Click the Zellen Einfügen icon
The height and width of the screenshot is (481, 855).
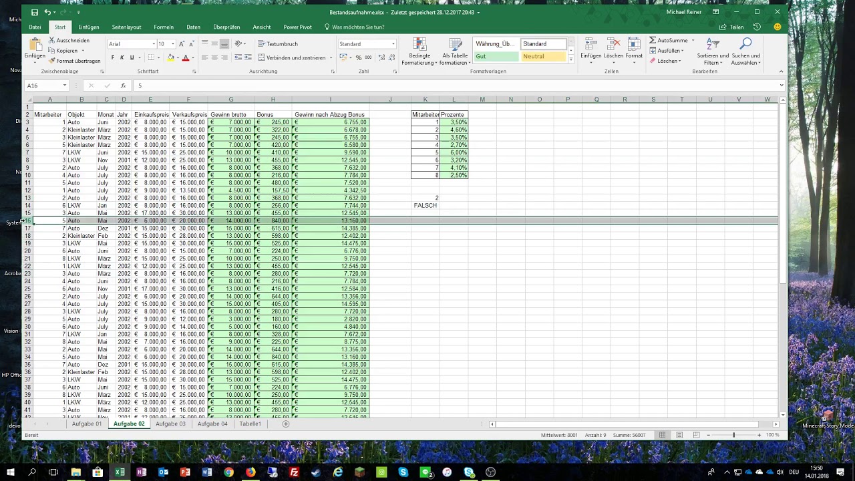pos(591,45)
